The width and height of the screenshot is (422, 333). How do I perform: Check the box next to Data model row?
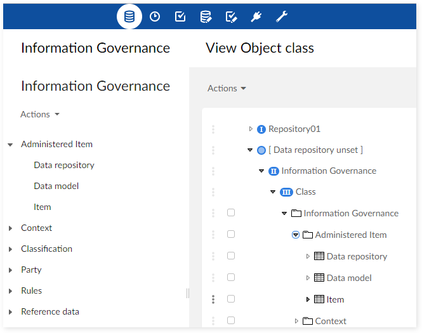click(x=231, y=278)
